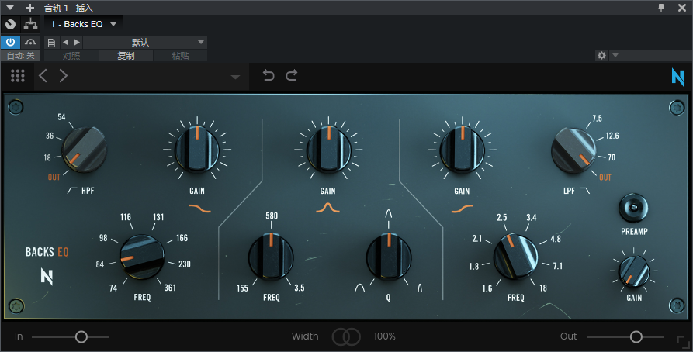The height and width of the screenshot is (352, 693).
Task: Undo the last parameter change
Action: coord(269,75)
